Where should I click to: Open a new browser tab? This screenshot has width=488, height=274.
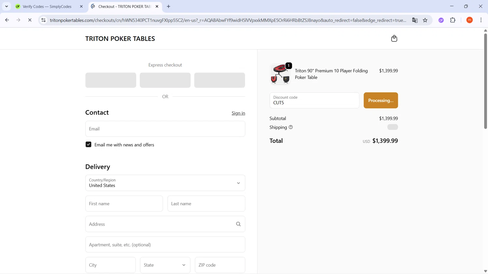pyautogui.click(x=169, y=6)
